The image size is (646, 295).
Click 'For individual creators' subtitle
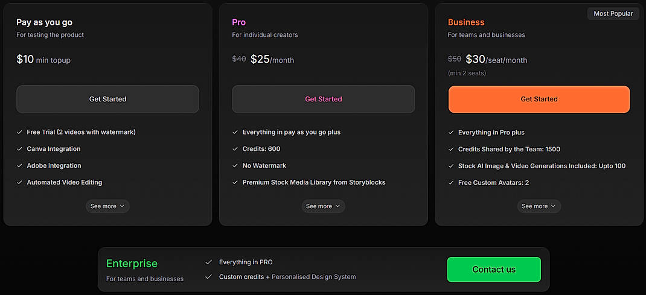tap(265, 35)
